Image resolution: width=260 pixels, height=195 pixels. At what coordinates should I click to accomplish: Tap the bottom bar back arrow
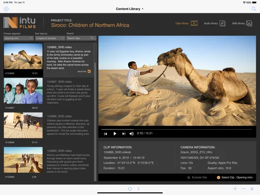122,189
